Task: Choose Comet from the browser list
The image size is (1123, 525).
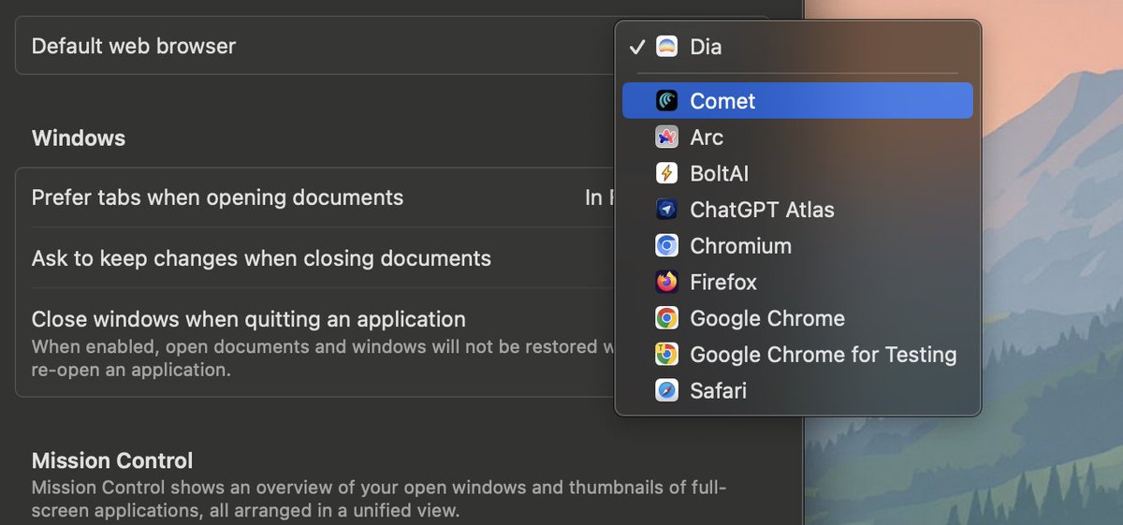Action: (x=797, y=101)
